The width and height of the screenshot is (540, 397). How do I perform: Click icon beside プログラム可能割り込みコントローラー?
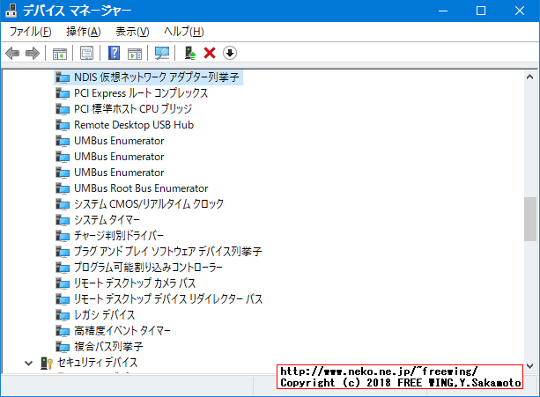(x=63, y=268)
